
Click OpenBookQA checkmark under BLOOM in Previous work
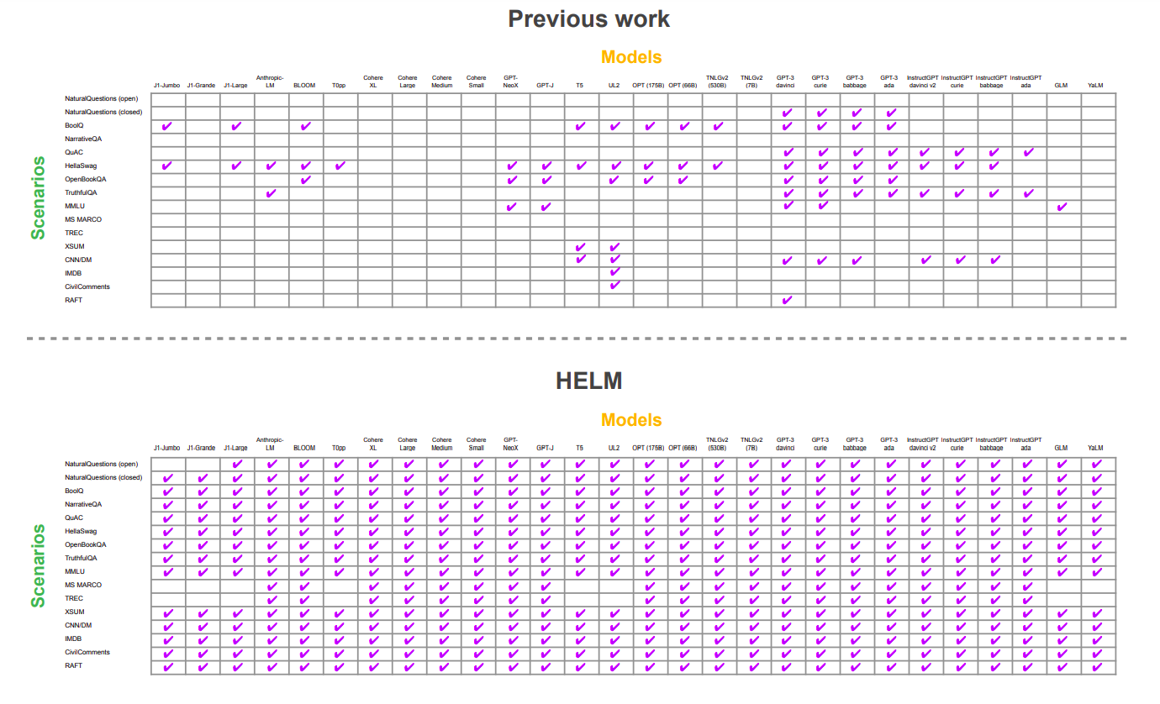pyautogui.click(x=305, y=180)
